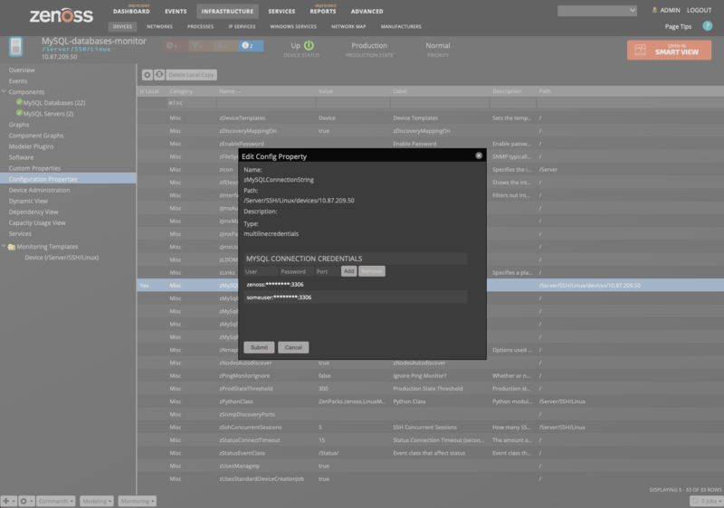Open the add (plus) menu in footer
724x508 pixels.
[x=8, y=501]
